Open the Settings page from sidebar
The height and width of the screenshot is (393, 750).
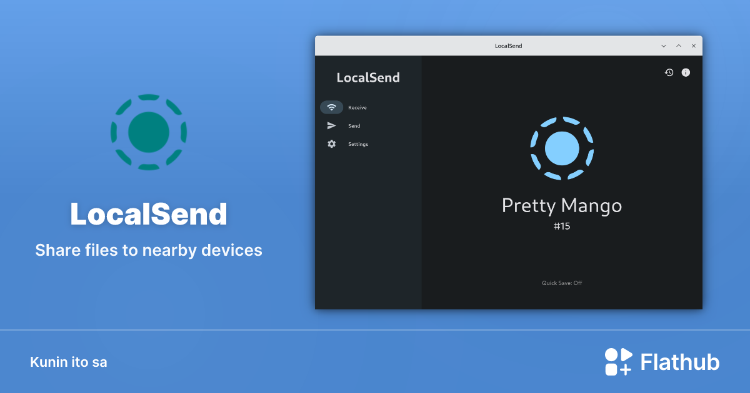pyautogui.click(x=358, y=144)
